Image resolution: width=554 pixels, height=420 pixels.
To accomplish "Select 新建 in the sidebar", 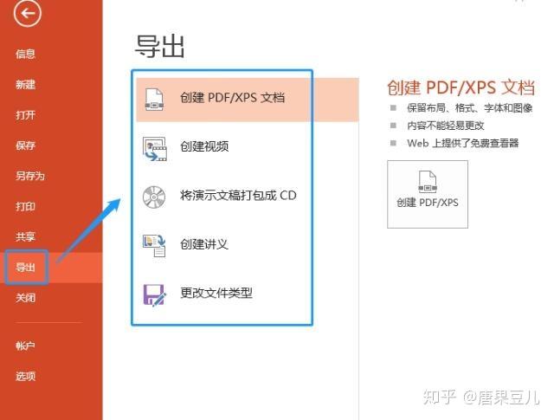I will click(x=25, y=85).
